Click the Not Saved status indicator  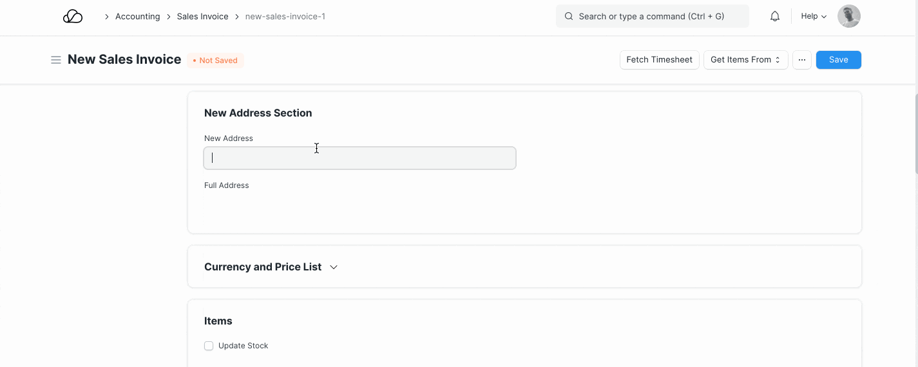pyautogui.click(x=215, y=61)
